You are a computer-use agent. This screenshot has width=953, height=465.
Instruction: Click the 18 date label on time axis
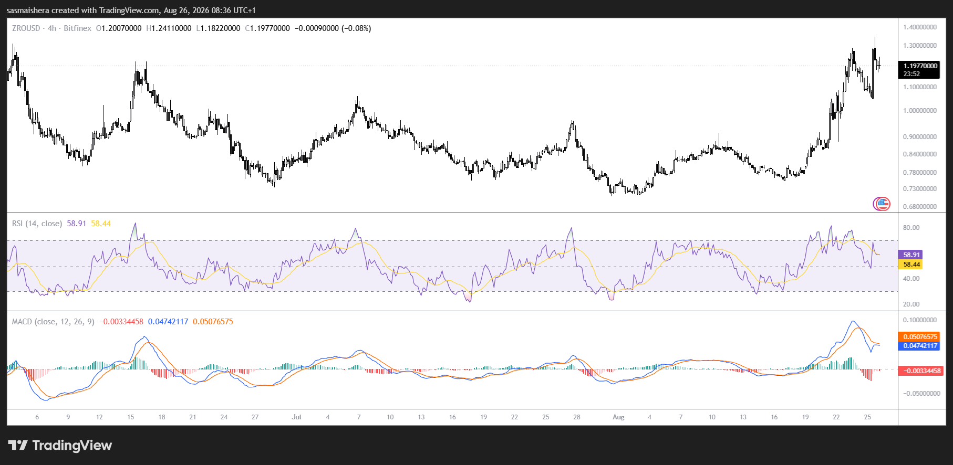[x=162, y=417]
